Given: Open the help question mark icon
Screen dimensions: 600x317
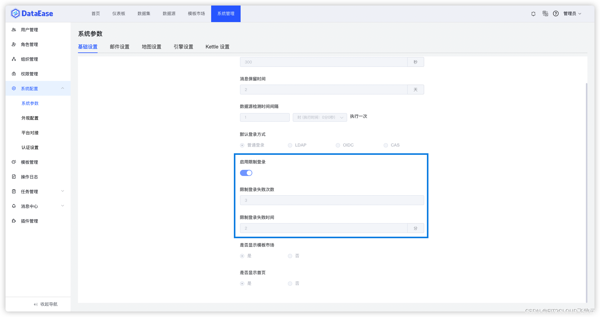Looking at the screenshot, I should pyautogui.click(x=556, y=13).
